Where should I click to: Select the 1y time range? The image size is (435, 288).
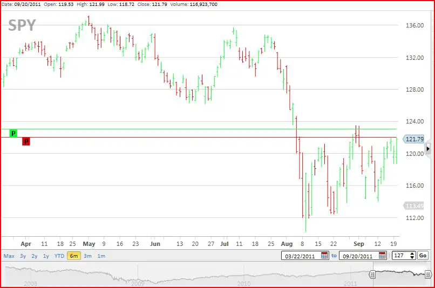(46, 256)
